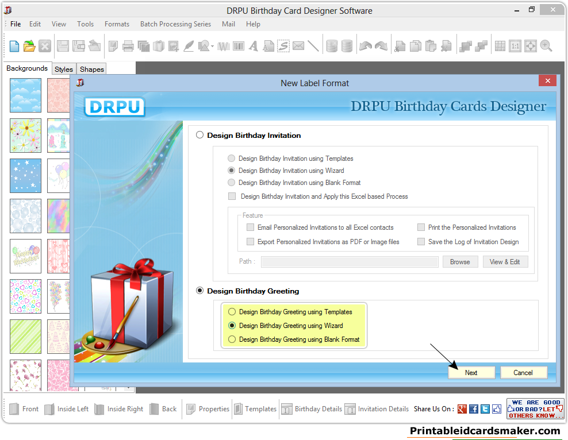Image resolution: width=568 pixels, height=440 pixels.
Task: Check Apply this Excel based Process option
Action: (x=232, y=196)
